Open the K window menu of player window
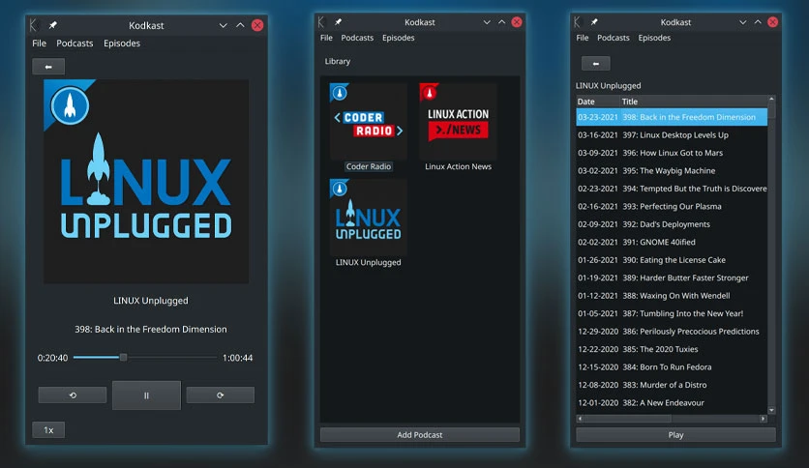Image resolution: width=809 pixels, height=468 pixels. coord(35,25)
